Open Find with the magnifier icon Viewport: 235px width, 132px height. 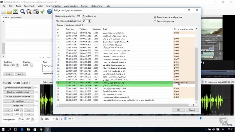[23, 12]
